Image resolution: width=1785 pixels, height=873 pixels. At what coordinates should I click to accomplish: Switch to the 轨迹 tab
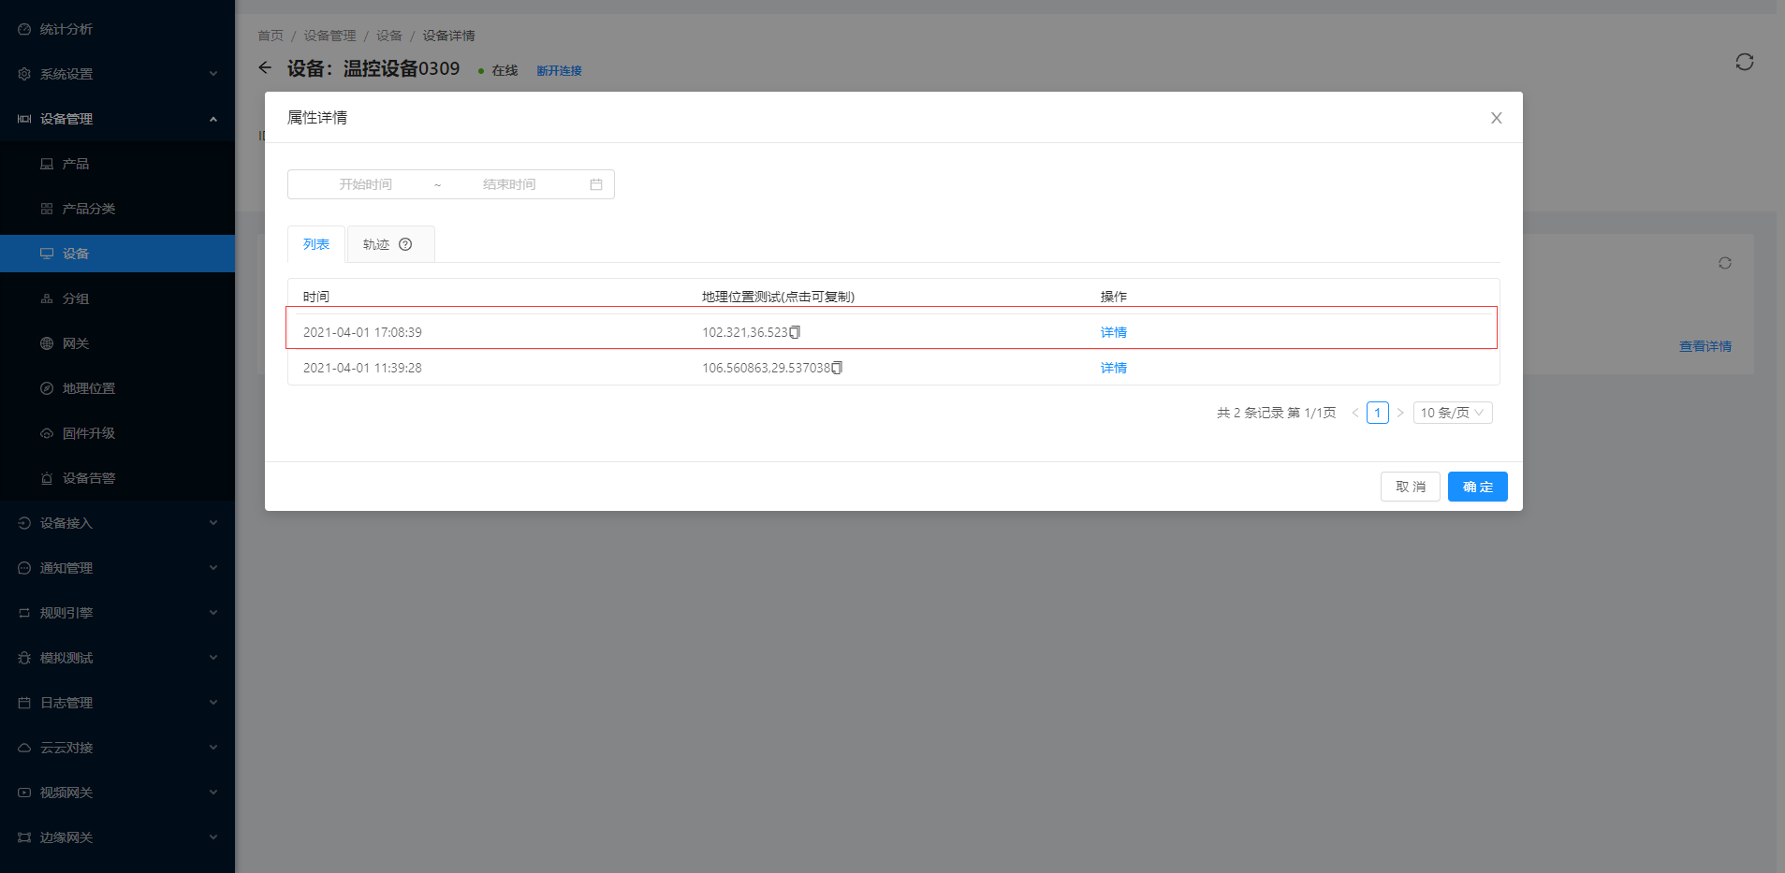pyautogui.click(x=376, y=244)
